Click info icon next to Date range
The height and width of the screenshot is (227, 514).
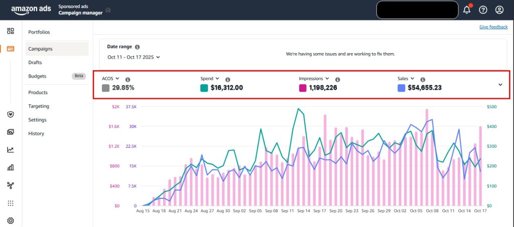[137, 47]
